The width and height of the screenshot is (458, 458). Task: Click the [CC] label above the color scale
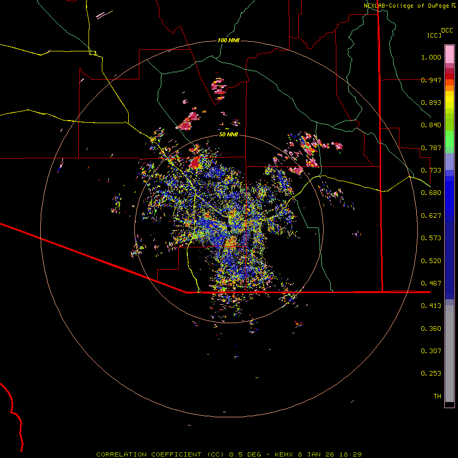pyautogui.click(x=434, y=35)
